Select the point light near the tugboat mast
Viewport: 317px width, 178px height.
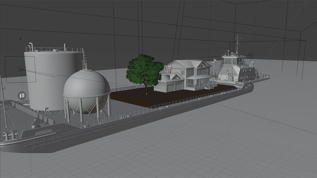click(251, 55)
